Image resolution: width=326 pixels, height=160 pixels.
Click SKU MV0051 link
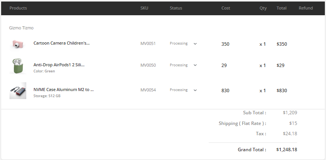click(x=148, y=44)
